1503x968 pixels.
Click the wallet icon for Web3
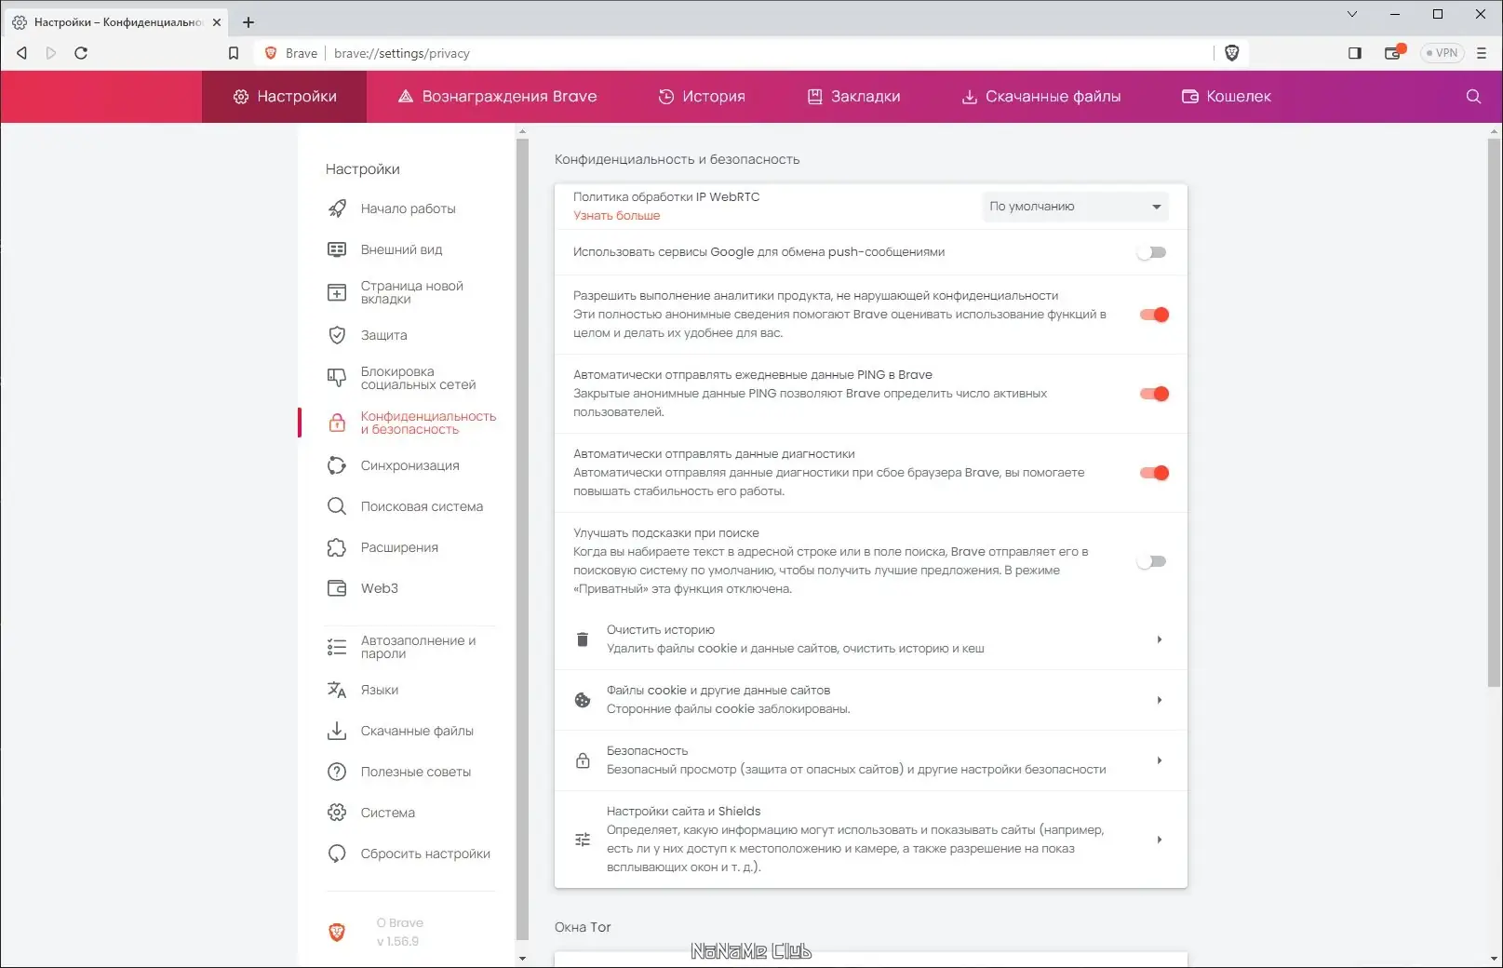[337, 588]
